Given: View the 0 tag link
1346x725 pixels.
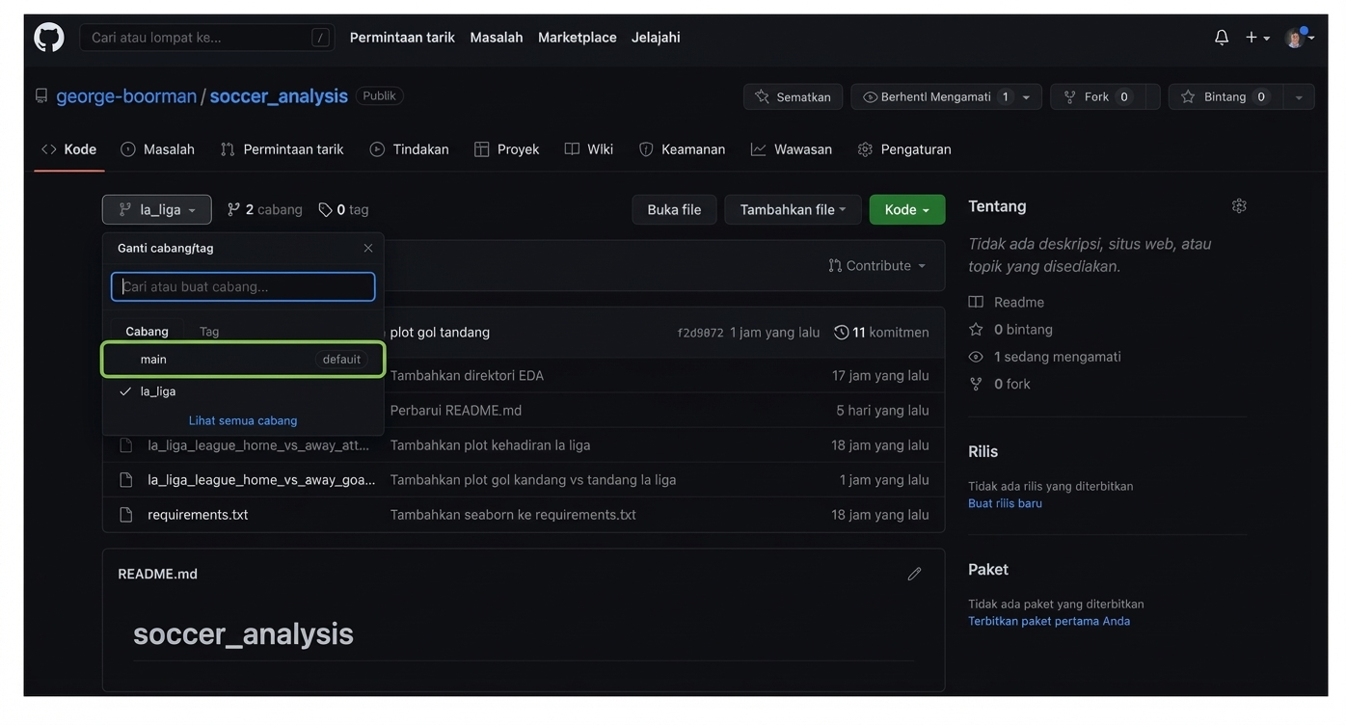Looking at the screenshot, I should [x=343, y=209].
